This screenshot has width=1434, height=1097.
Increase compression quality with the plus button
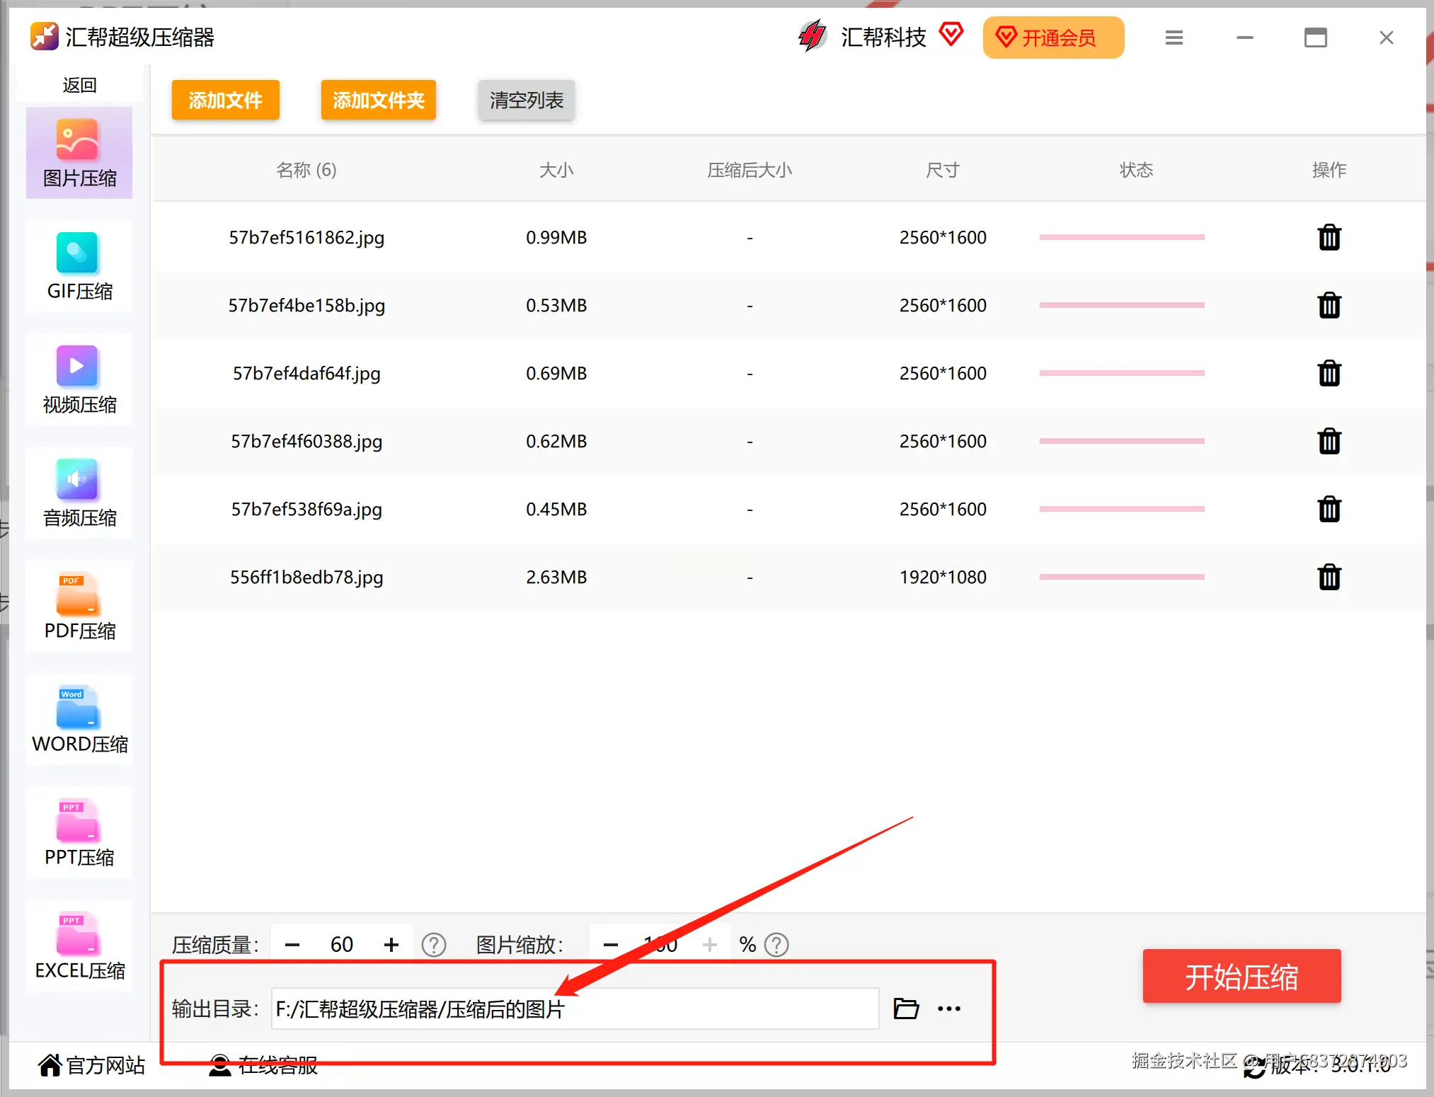point(391,945)
